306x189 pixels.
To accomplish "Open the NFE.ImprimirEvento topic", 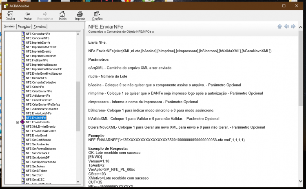I will pyautogui.click(x=38, y=51).
